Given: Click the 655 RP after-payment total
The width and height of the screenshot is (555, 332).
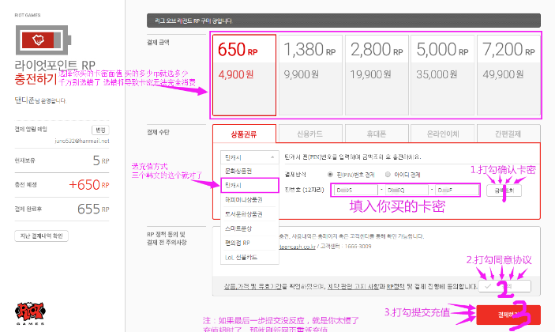Looking at the screenshot, I should tap(93, 209).
